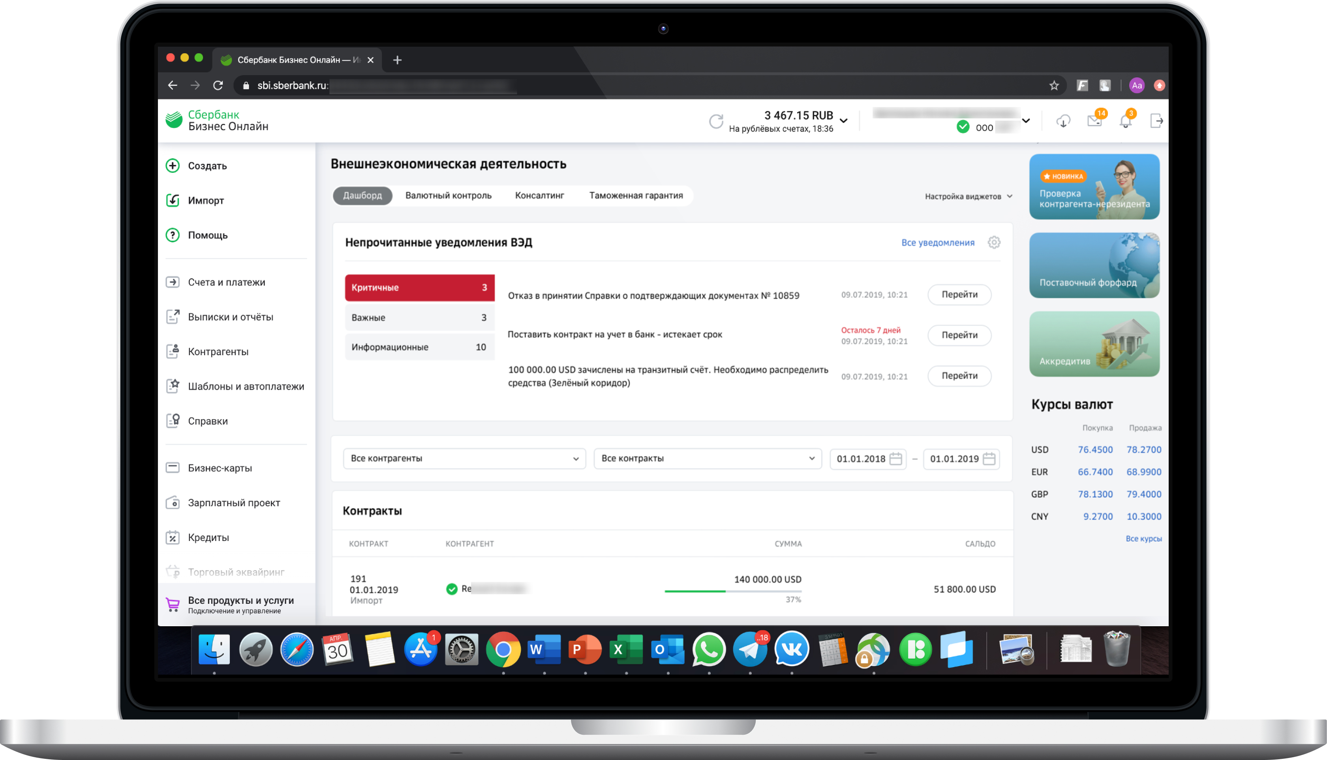Click EUR sale rate 68.9900
Viewport: 1327px width, 760px height.
coord(1144,472)
